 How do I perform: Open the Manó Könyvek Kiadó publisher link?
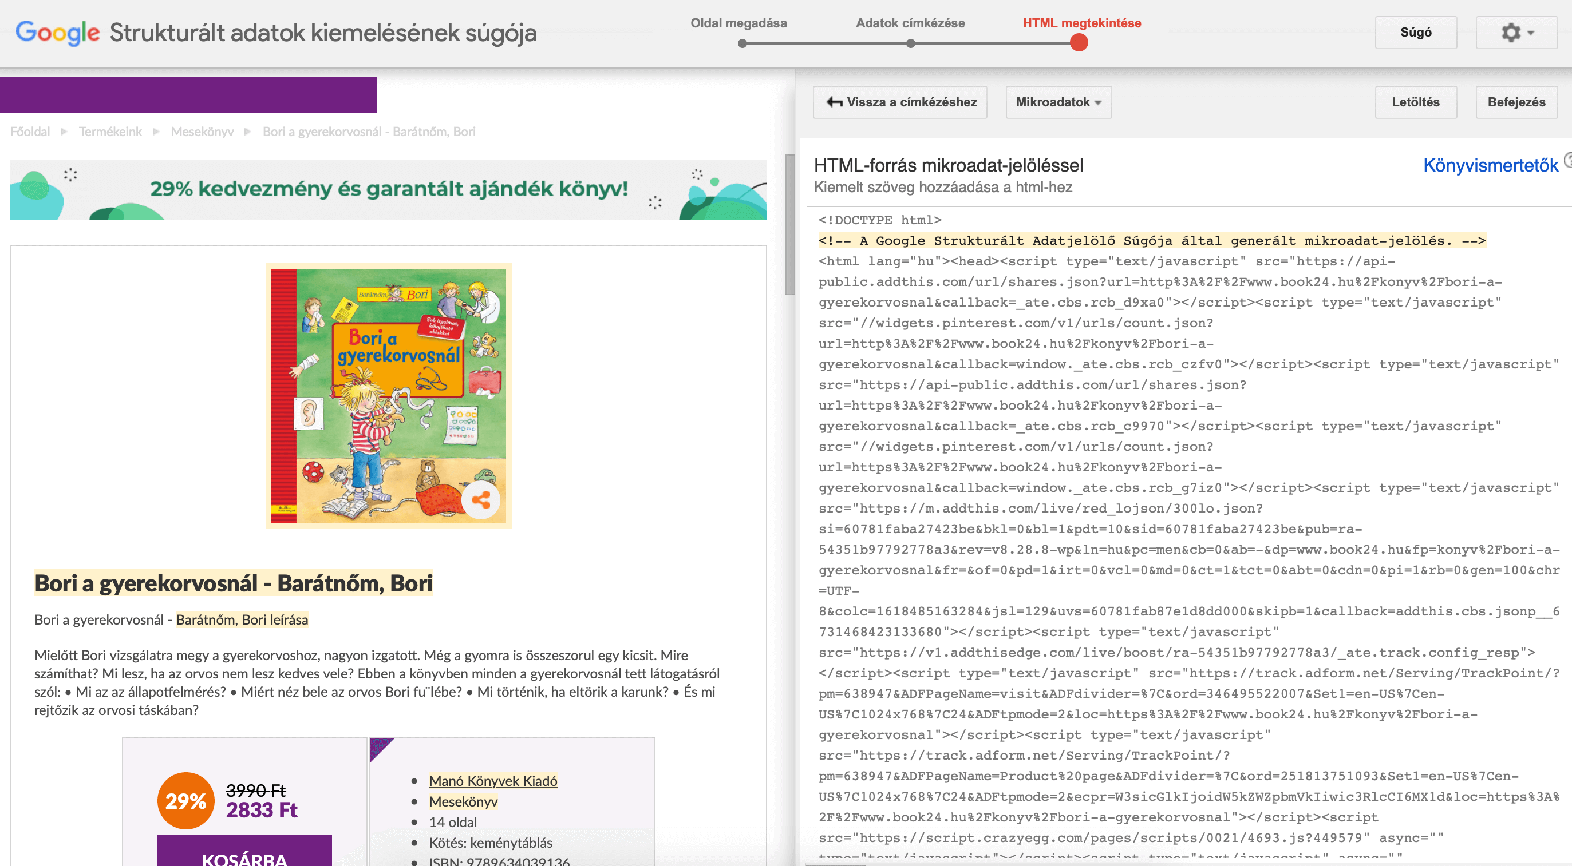tap(493, 781)
